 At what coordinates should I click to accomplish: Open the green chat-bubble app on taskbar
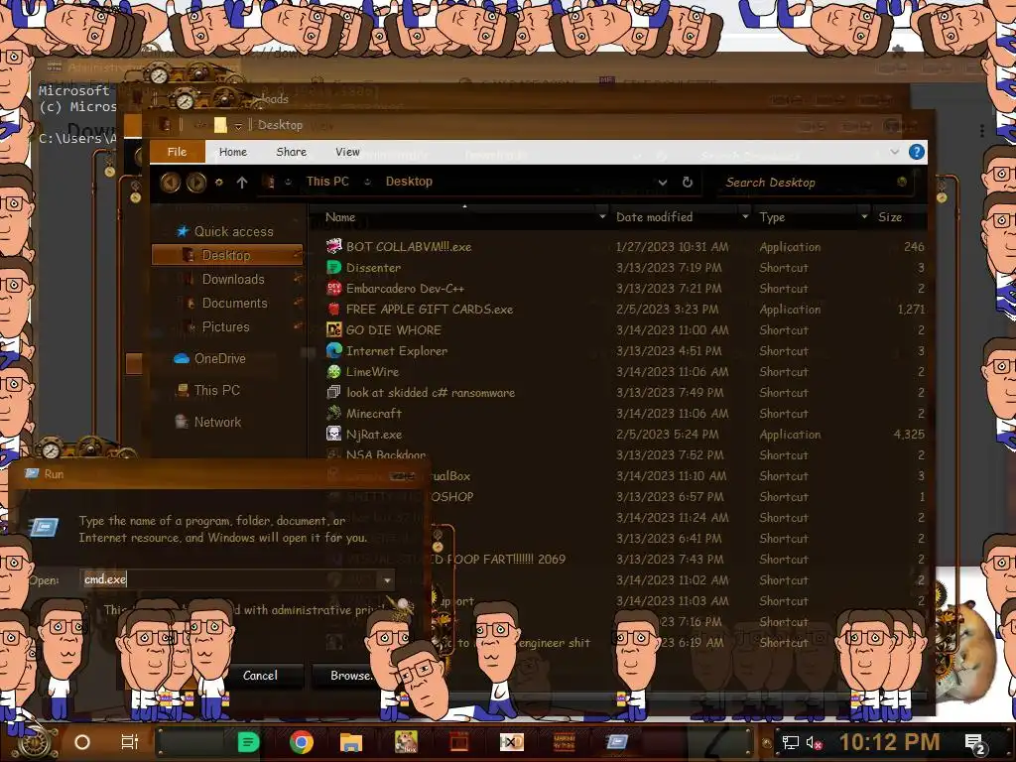(x=248, y=742)
